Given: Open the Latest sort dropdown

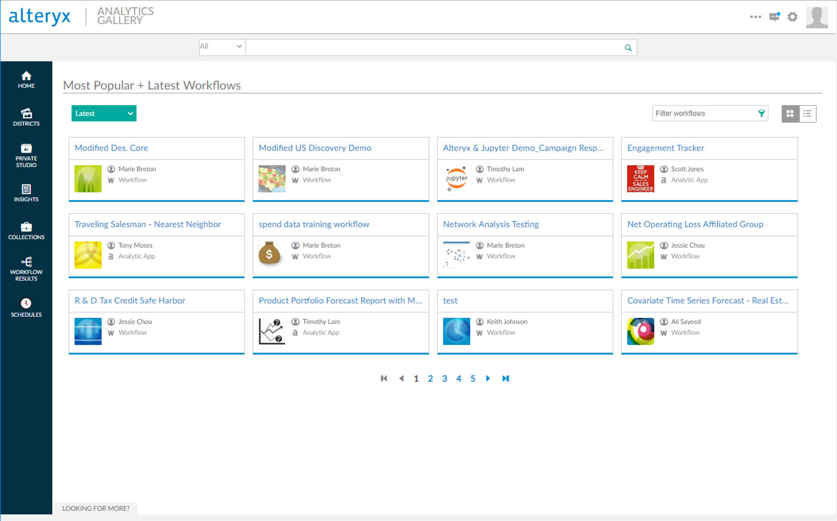Looking at the screenshot, I should point(104,113).
